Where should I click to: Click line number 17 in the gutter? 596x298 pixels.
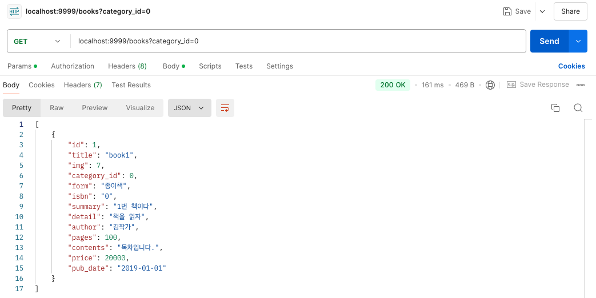point(19,288)
